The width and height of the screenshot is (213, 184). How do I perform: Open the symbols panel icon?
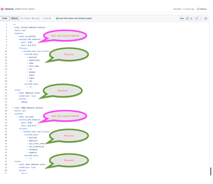[x=206, y=18]
